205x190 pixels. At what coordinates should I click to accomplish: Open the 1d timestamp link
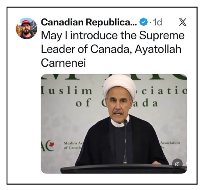(x=157, y=22)
